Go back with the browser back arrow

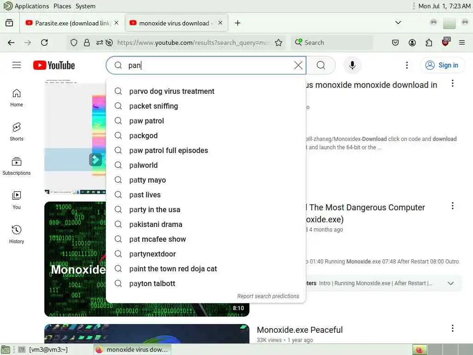(x=11, y=43)
